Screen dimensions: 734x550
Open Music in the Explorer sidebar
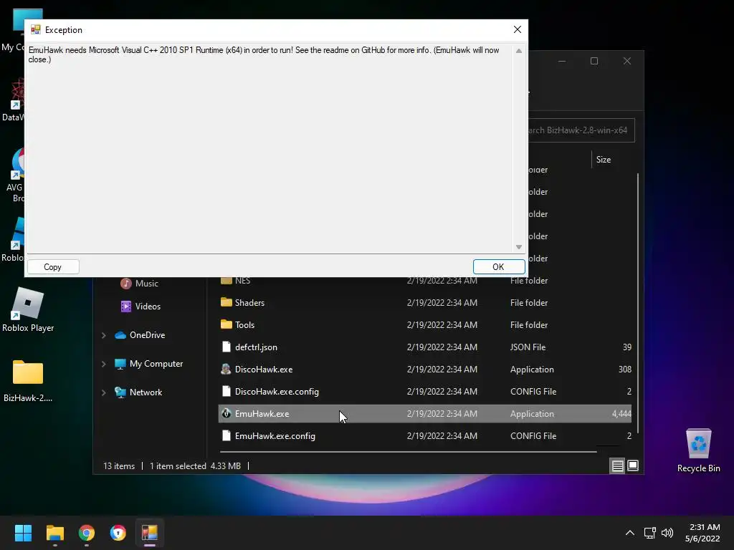[x=140, y=284]
